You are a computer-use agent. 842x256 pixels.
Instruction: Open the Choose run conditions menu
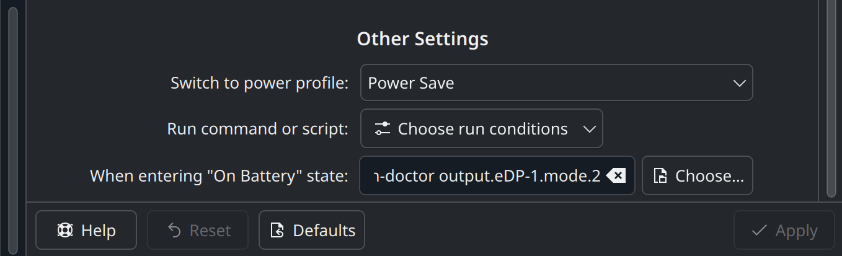(x=482, y=129)
